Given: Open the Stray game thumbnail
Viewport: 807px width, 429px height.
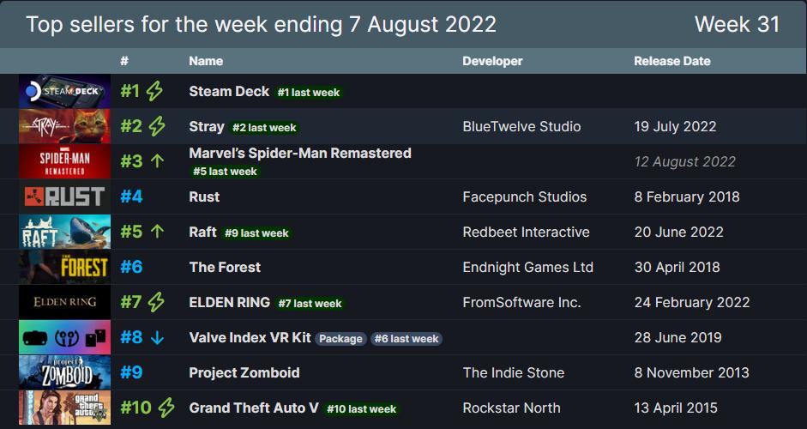Looking at the screenshot, I should pos(64,126).
